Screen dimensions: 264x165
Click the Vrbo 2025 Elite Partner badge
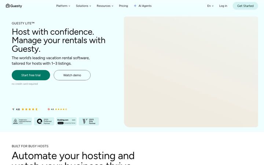(89, 121)
